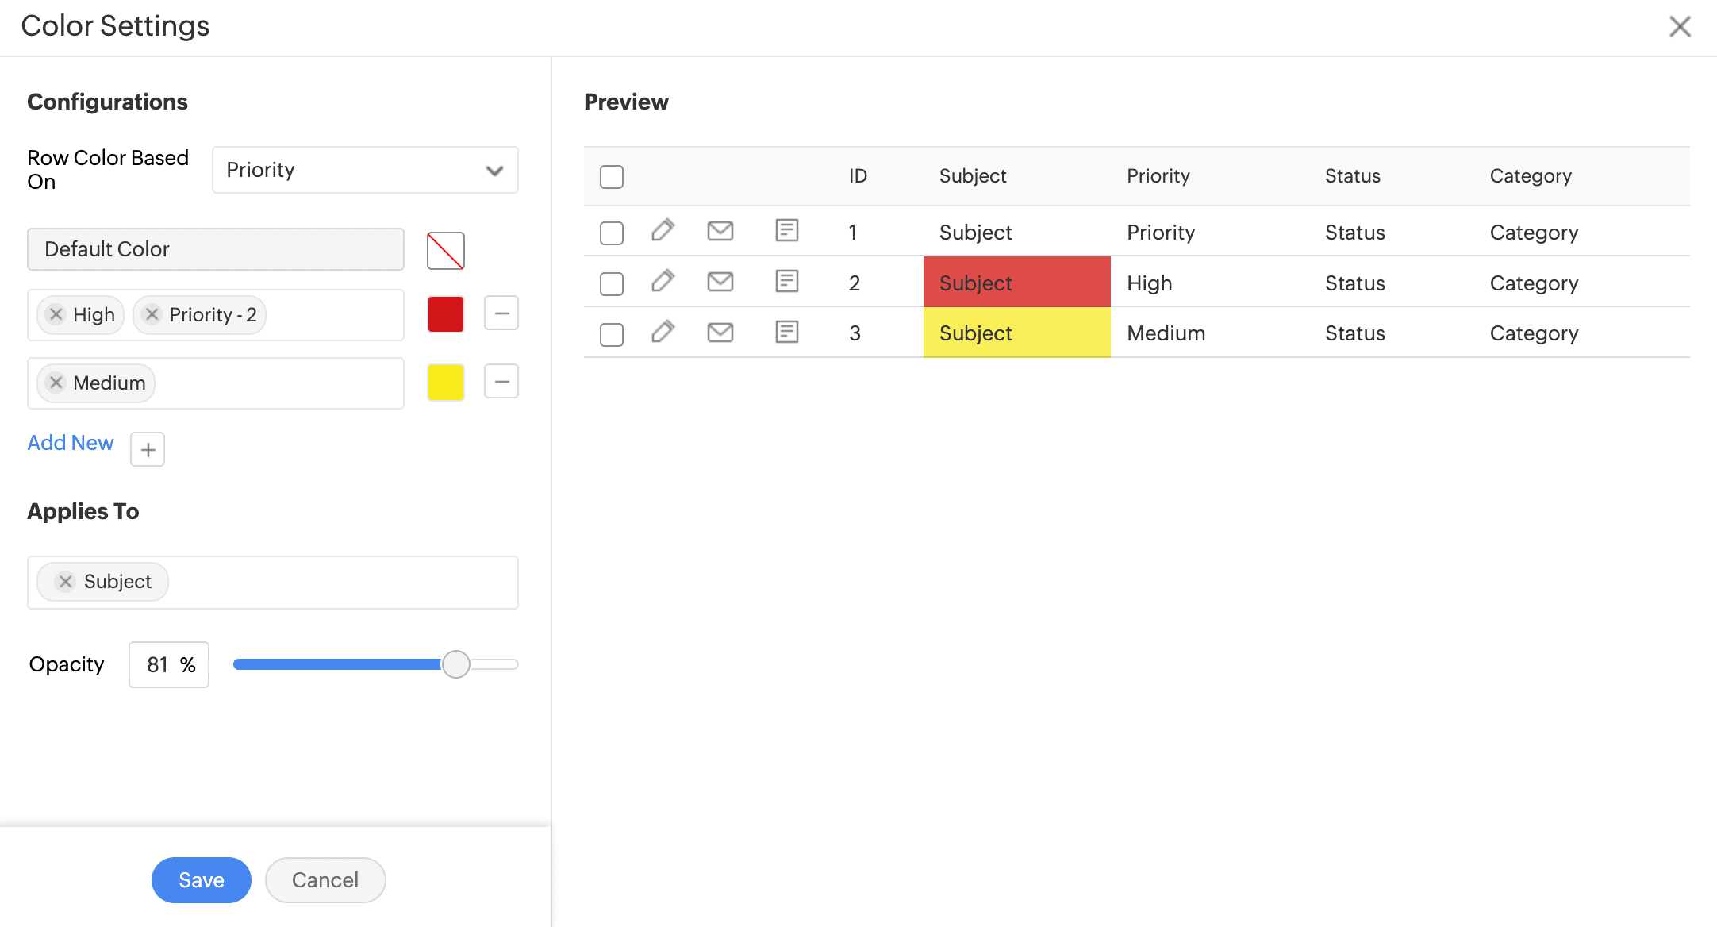The width and height of the screenshot is (1717, 927).
Task: Remove the Subject tag in Applies To
Action: (x=66, y=582)
